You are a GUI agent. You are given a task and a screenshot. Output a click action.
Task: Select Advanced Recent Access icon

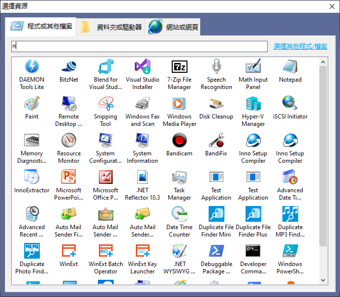(32, 214)
